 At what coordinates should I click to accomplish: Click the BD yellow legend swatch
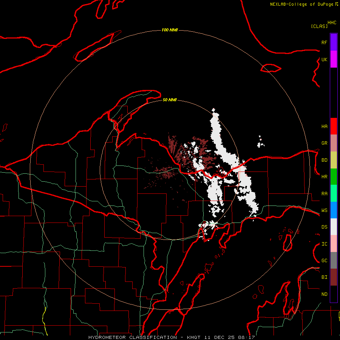pos(334,160)
